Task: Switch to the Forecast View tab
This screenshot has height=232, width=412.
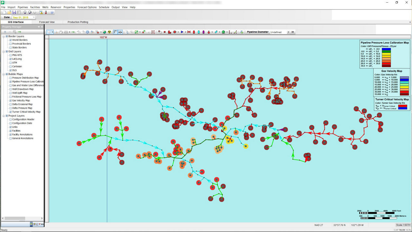Action: coord(47,22)
